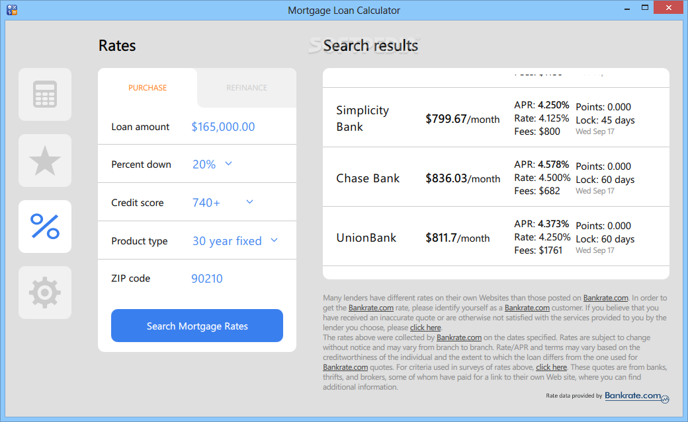The image size is (688, 422).
Task: Click the Search results heading
Action: 370,46
